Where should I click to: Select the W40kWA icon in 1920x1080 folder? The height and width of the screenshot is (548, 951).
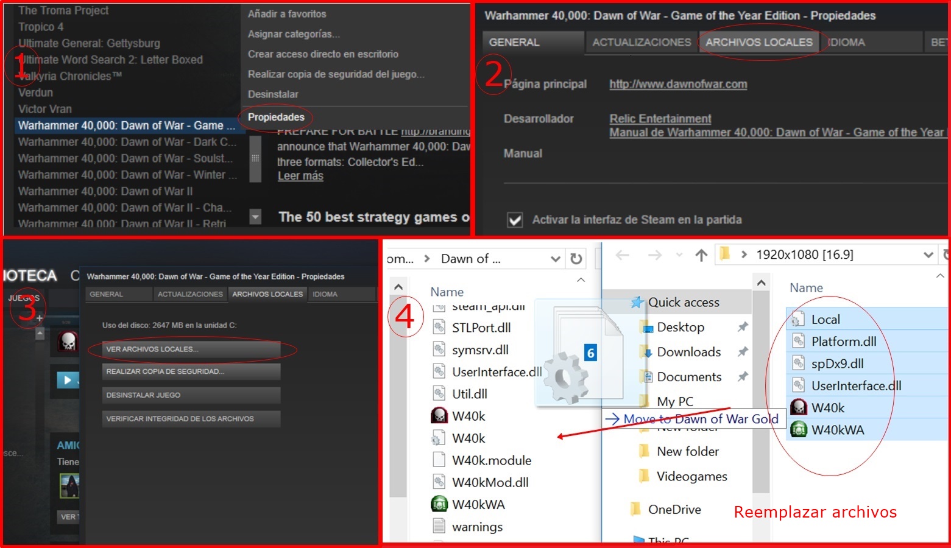(798, 430)
